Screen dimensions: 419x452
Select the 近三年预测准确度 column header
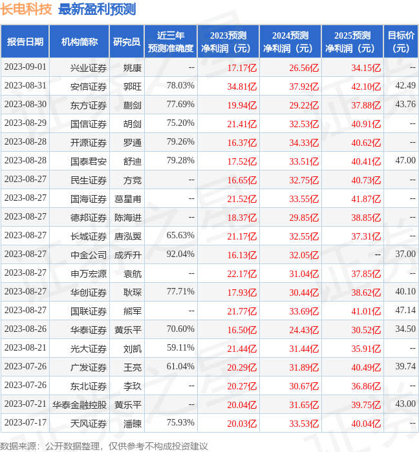point(171,42)
